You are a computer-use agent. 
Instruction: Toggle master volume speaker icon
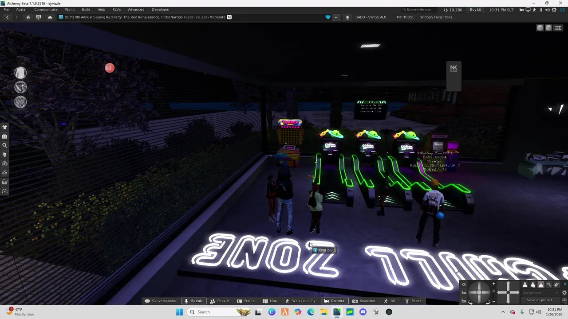pyautogui.click(x=548, y=10)
